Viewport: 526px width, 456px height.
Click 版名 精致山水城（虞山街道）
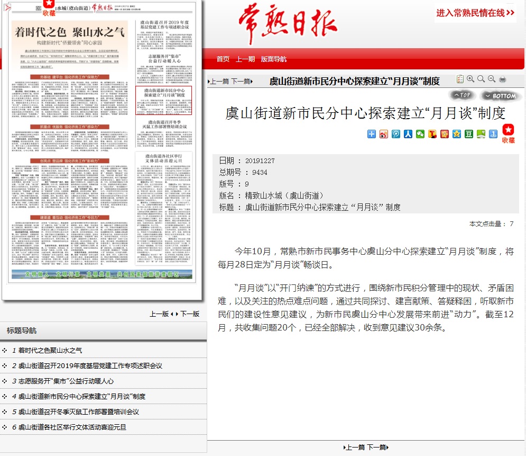pyautogui.click(x=284, y=195)
